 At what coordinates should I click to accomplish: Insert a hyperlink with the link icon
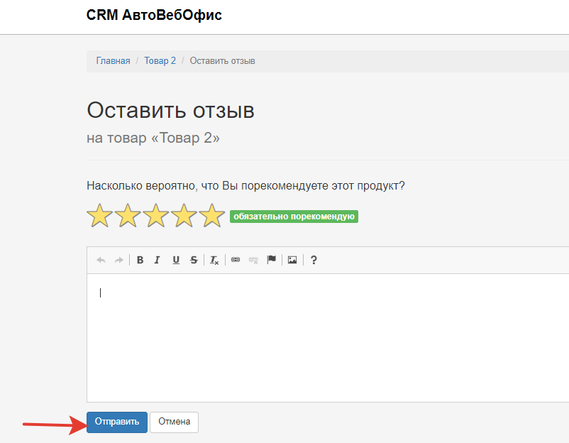coord(236,261)
